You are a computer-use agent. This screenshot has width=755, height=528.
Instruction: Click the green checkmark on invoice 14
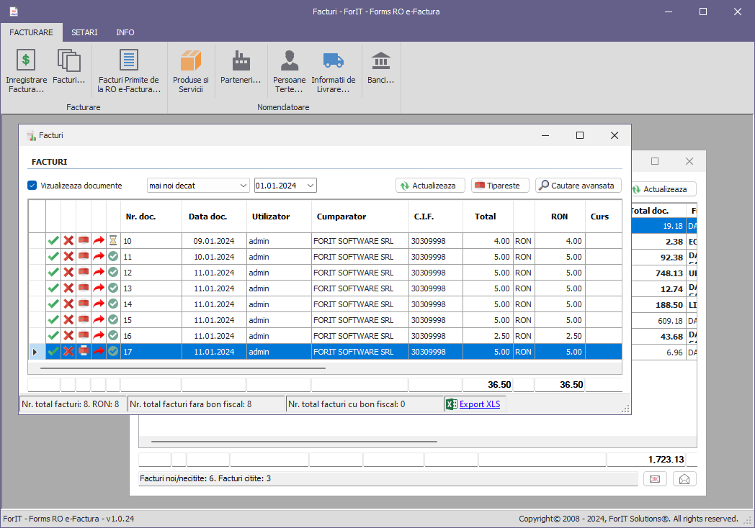coord(53,304)
